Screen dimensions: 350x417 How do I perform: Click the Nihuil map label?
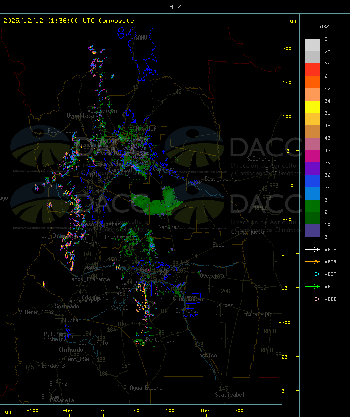pos(119,308)
